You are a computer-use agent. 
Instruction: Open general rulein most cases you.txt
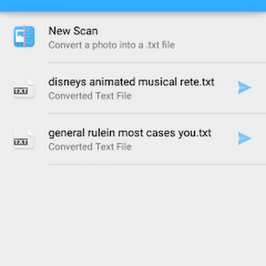130,133
